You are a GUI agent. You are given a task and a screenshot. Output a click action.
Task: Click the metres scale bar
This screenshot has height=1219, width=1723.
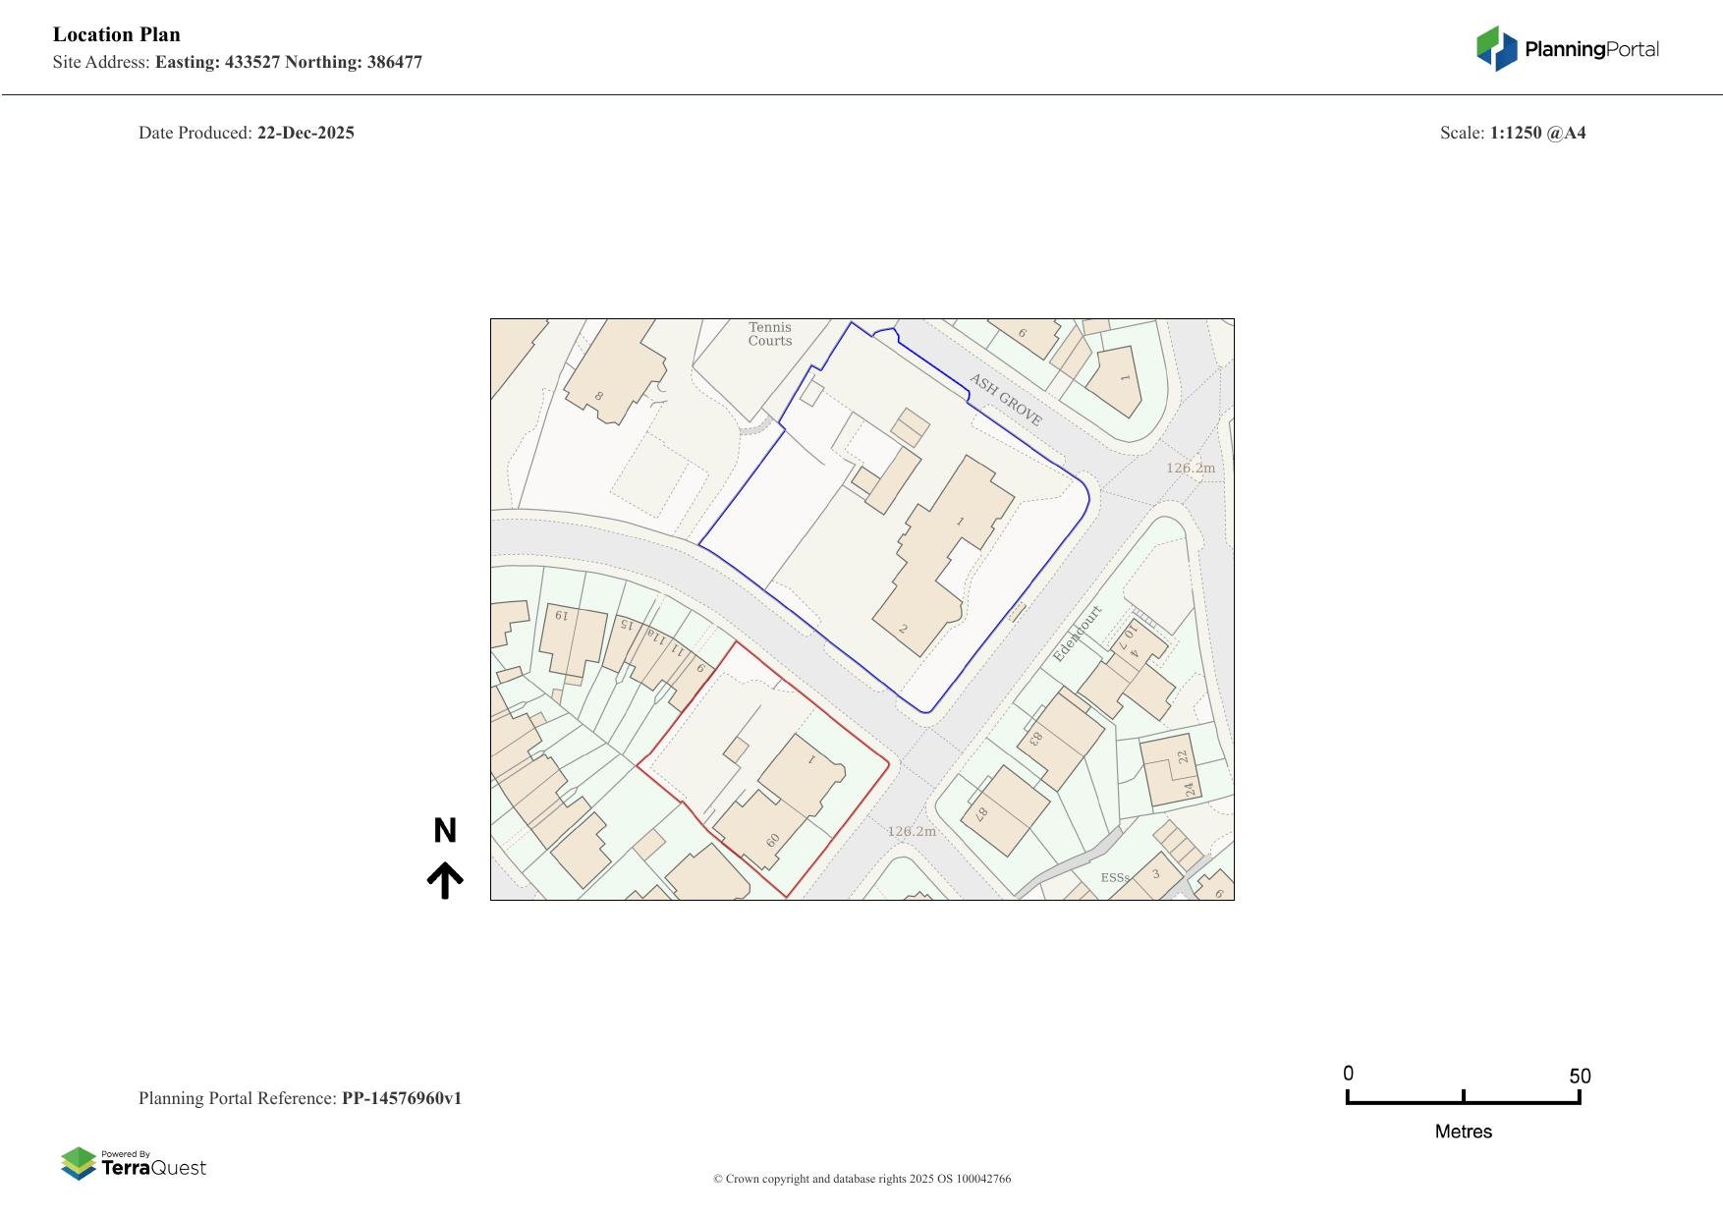click(1463, 1100)
